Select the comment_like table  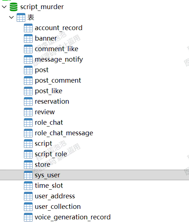click(x=56, y=49)
